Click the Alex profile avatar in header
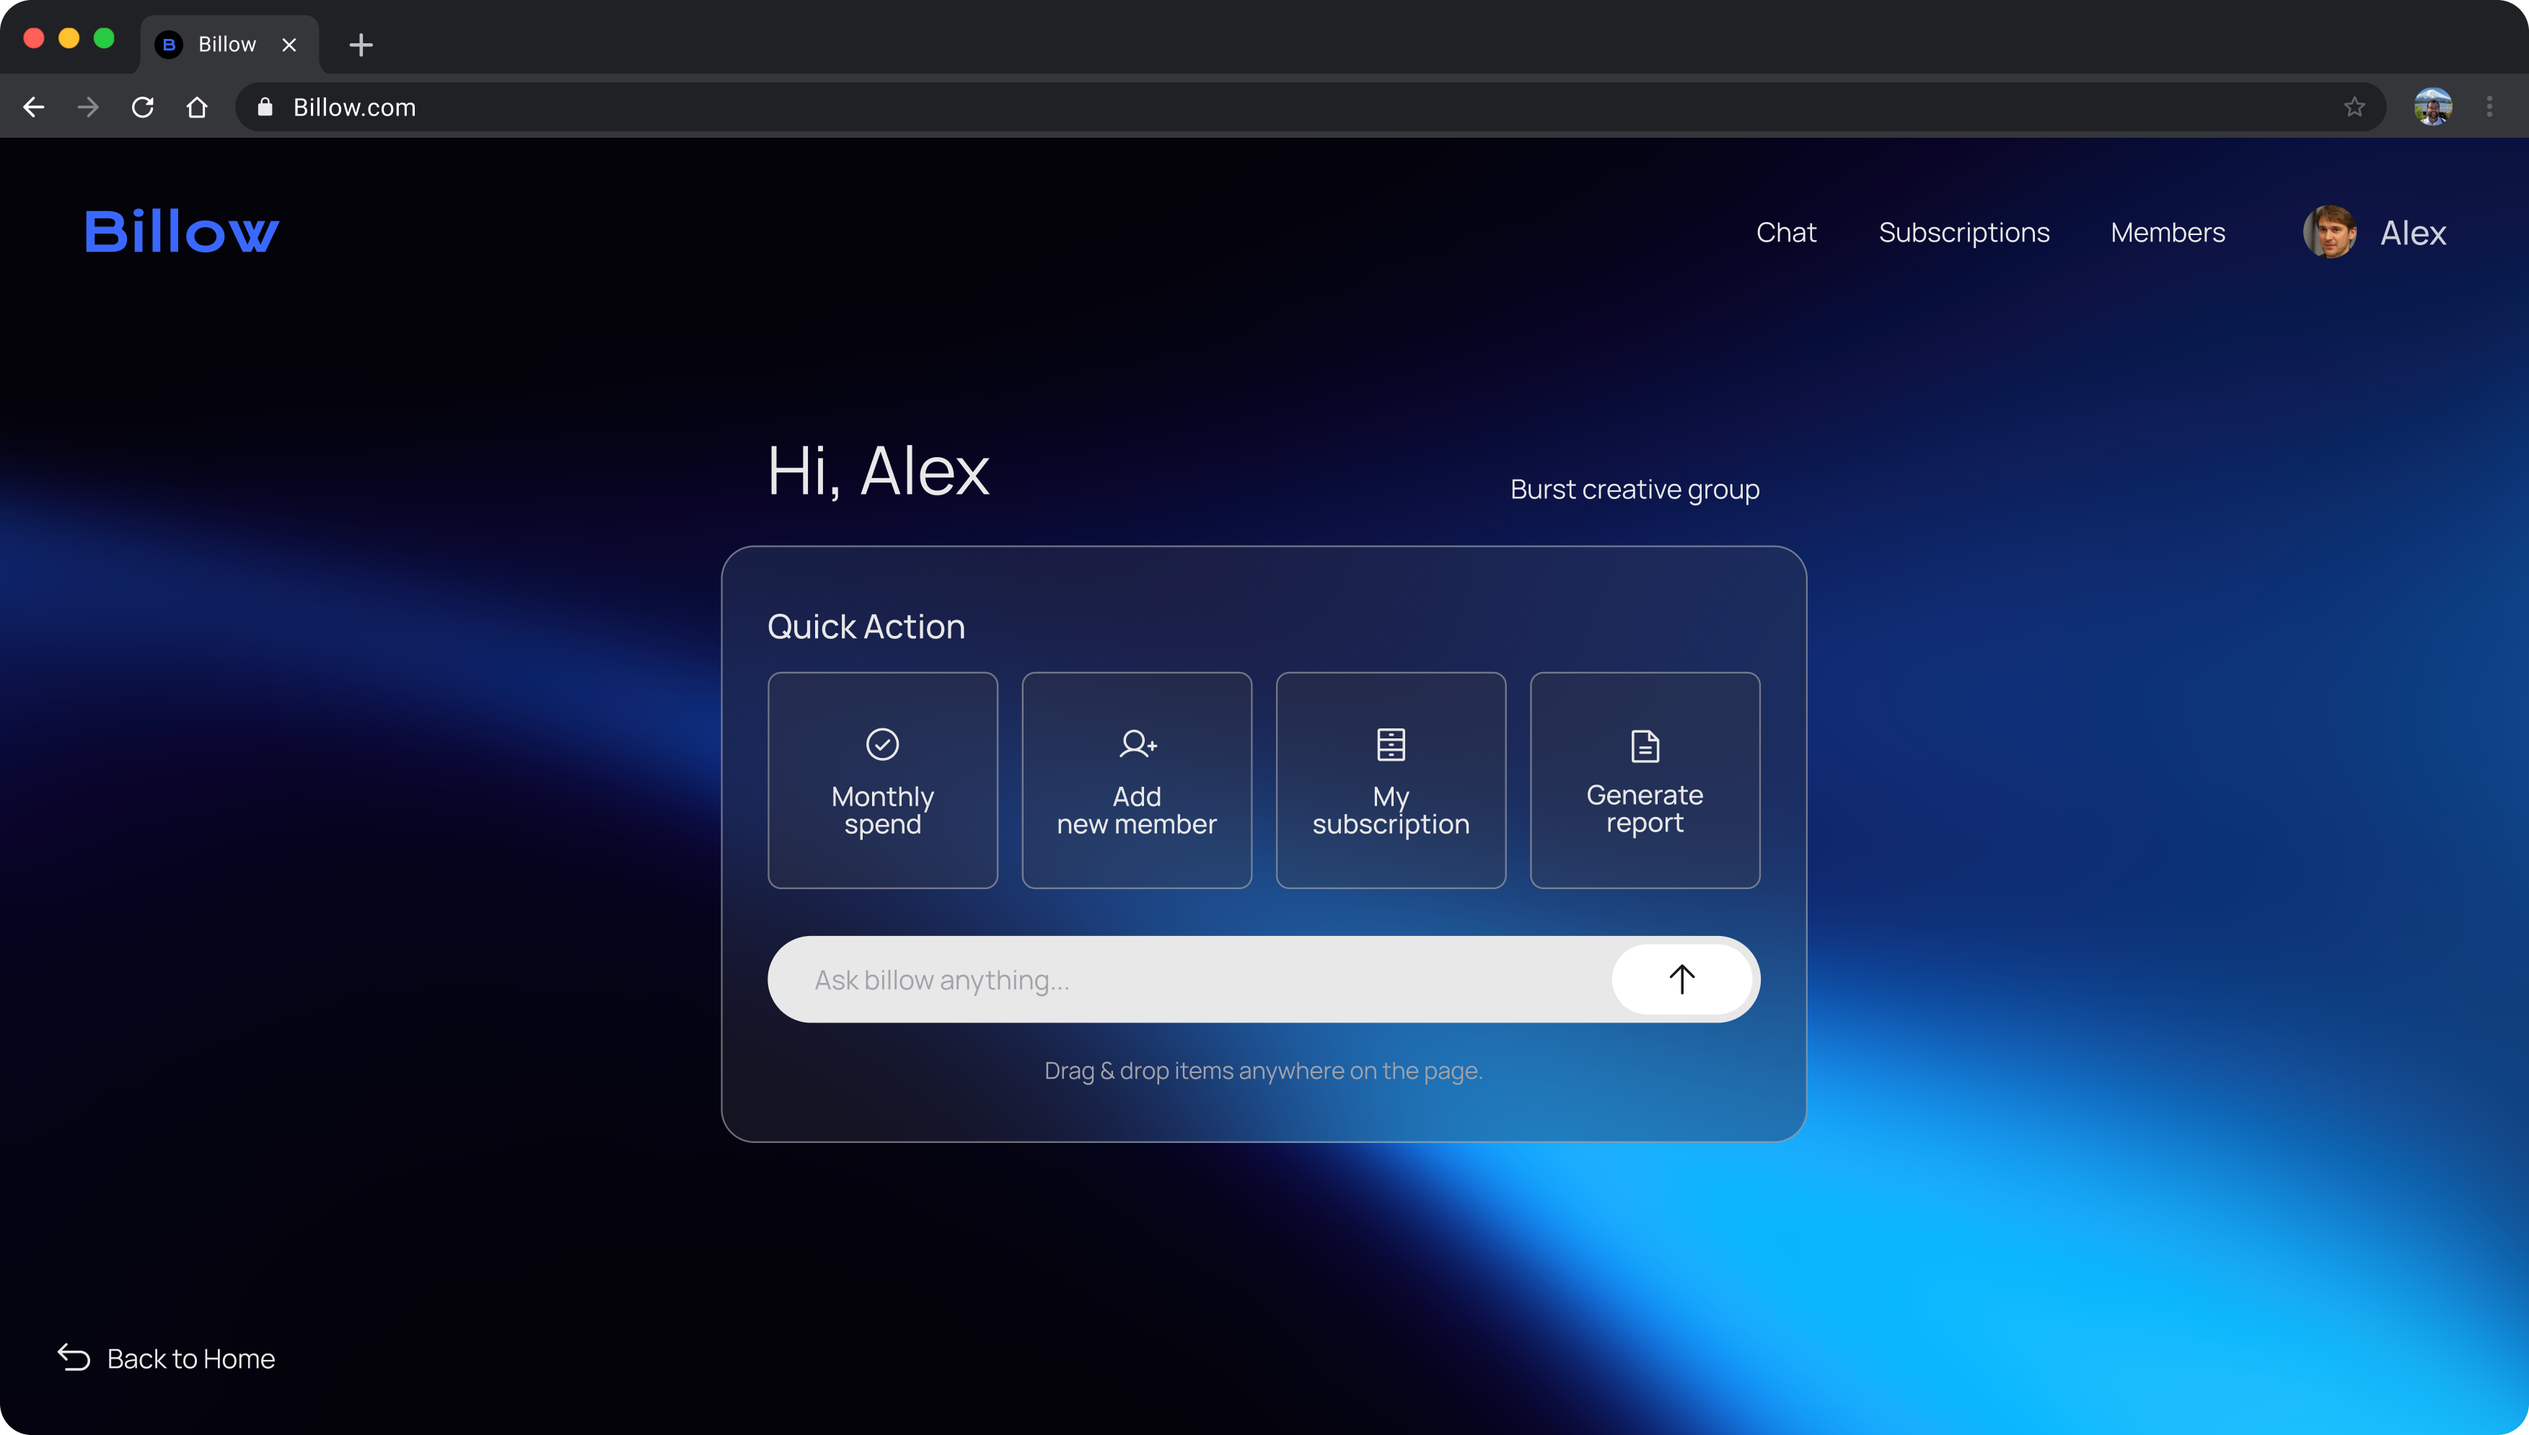 pos(2329,233)
